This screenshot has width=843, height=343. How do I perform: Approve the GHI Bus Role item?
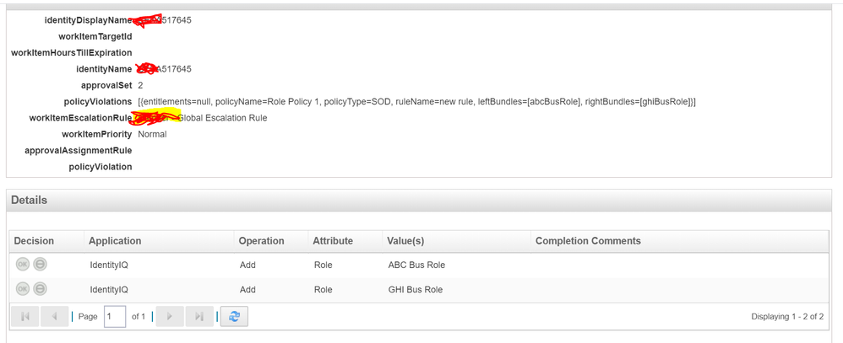click(23, 289)
